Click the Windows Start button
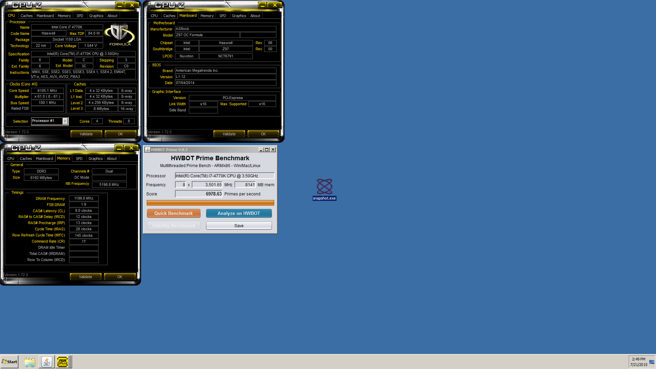The height and width of the screenshot is (369, 656). pyautogui.click(x=10, y=362)
